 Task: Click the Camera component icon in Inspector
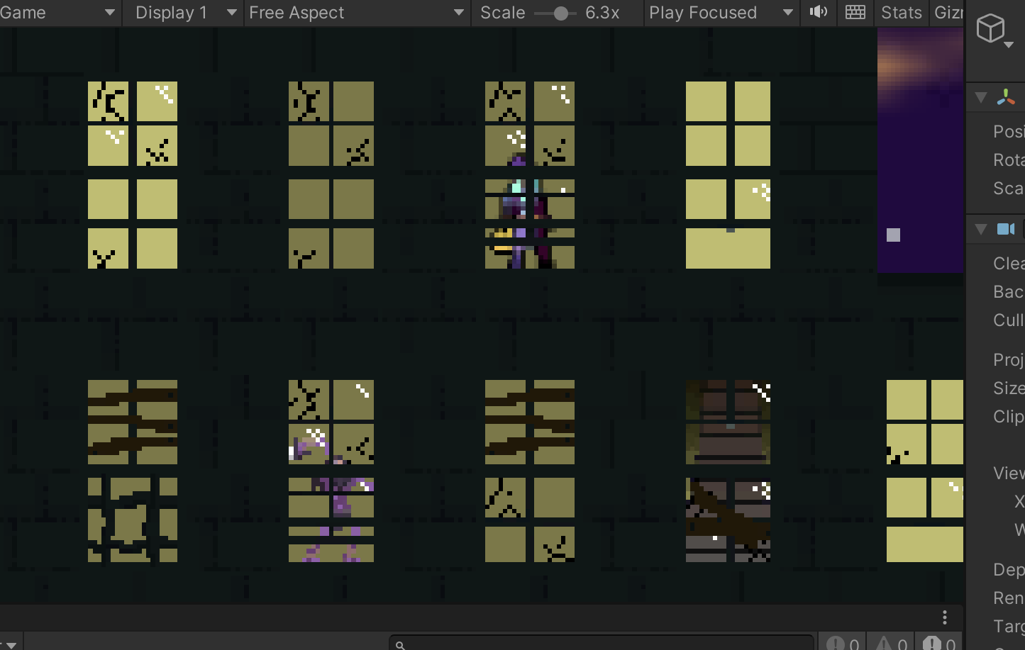(x=1006, y=228)
